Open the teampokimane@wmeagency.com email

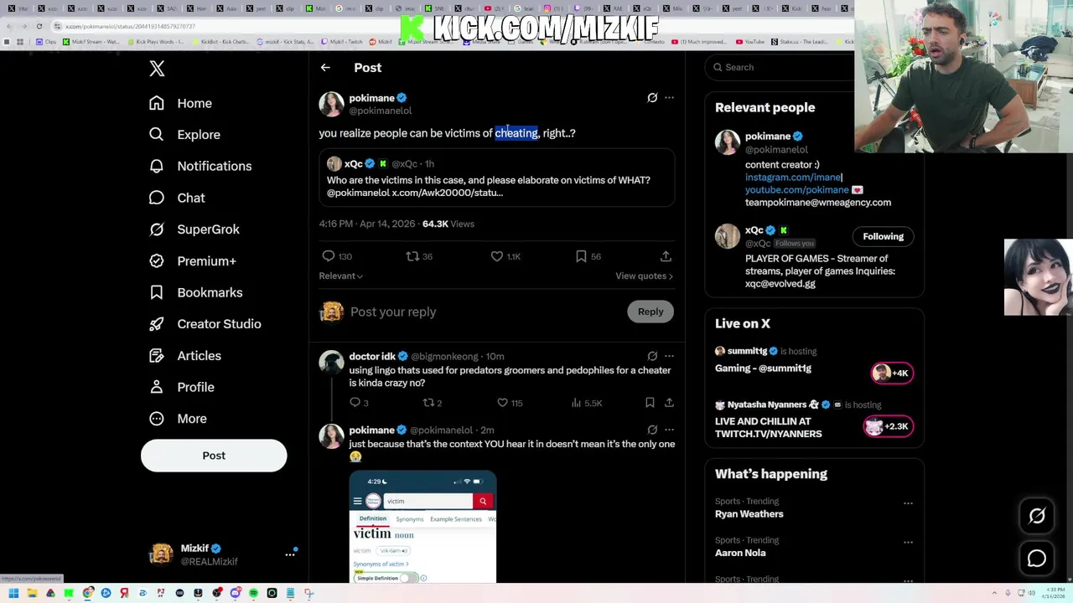(x=818, y=203)
